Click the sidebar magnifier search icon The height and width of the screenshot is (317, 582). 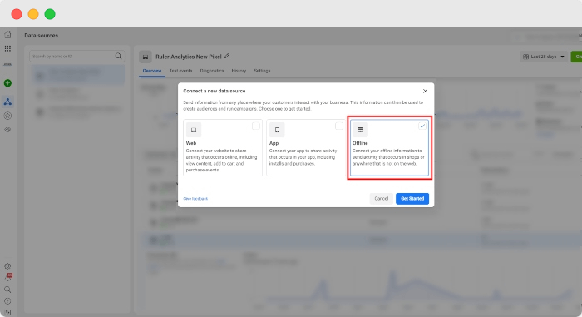click(7, 290)
